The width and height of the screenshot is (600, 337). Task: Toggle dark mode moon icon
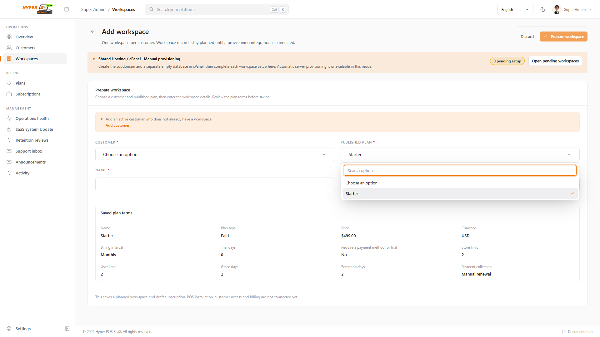[543, 9]
